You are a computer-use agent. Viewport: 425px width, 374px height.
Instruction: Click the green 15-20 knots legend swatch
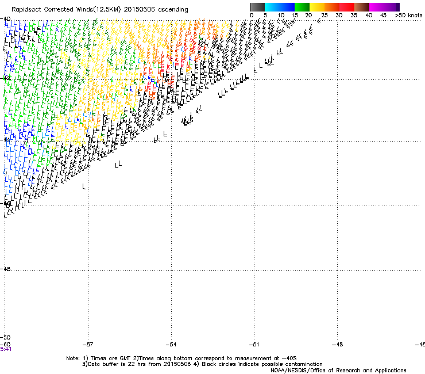pos(302,7)
